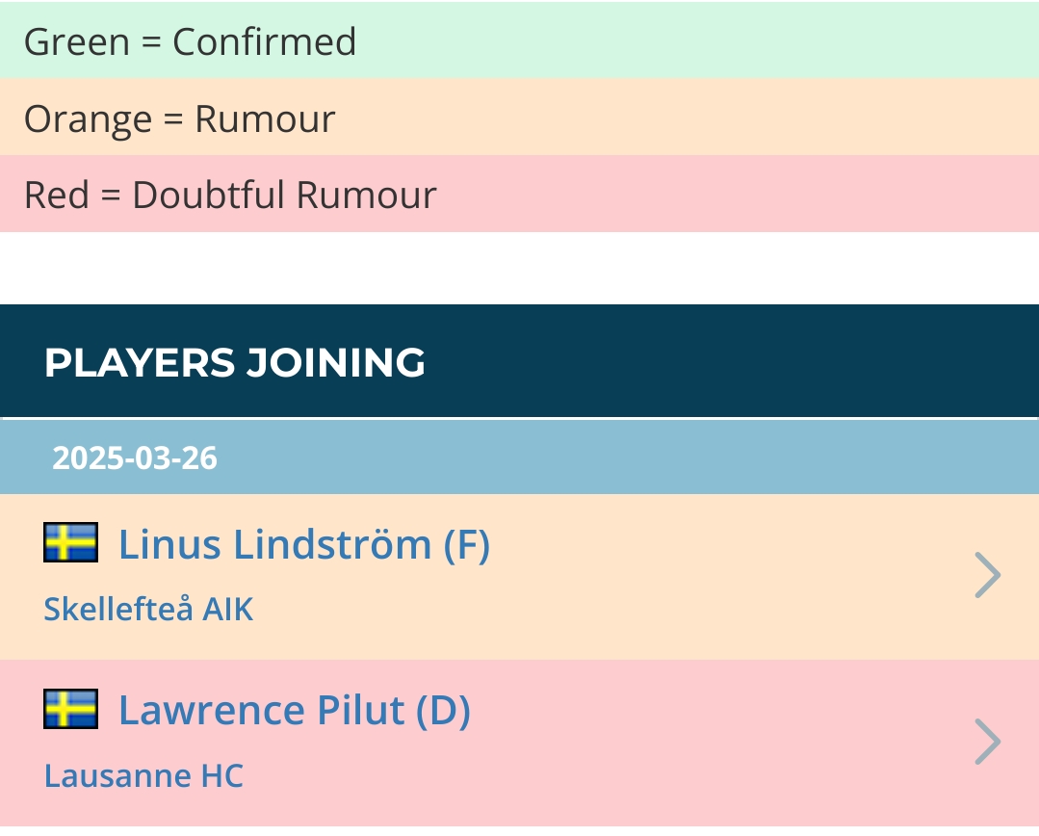Click the blank white gap above PLAYERS JOINING
The height and width of the screenshot is (836, 1039).
(x=520, y=269)
